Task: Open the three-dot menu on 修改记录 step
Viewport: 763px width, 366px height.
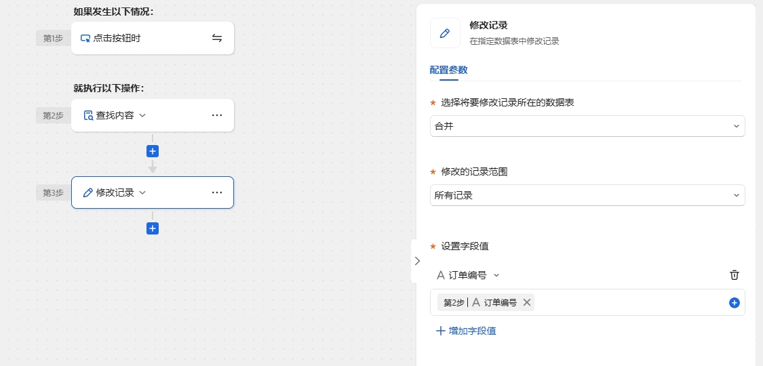Action: click(217, 192)
